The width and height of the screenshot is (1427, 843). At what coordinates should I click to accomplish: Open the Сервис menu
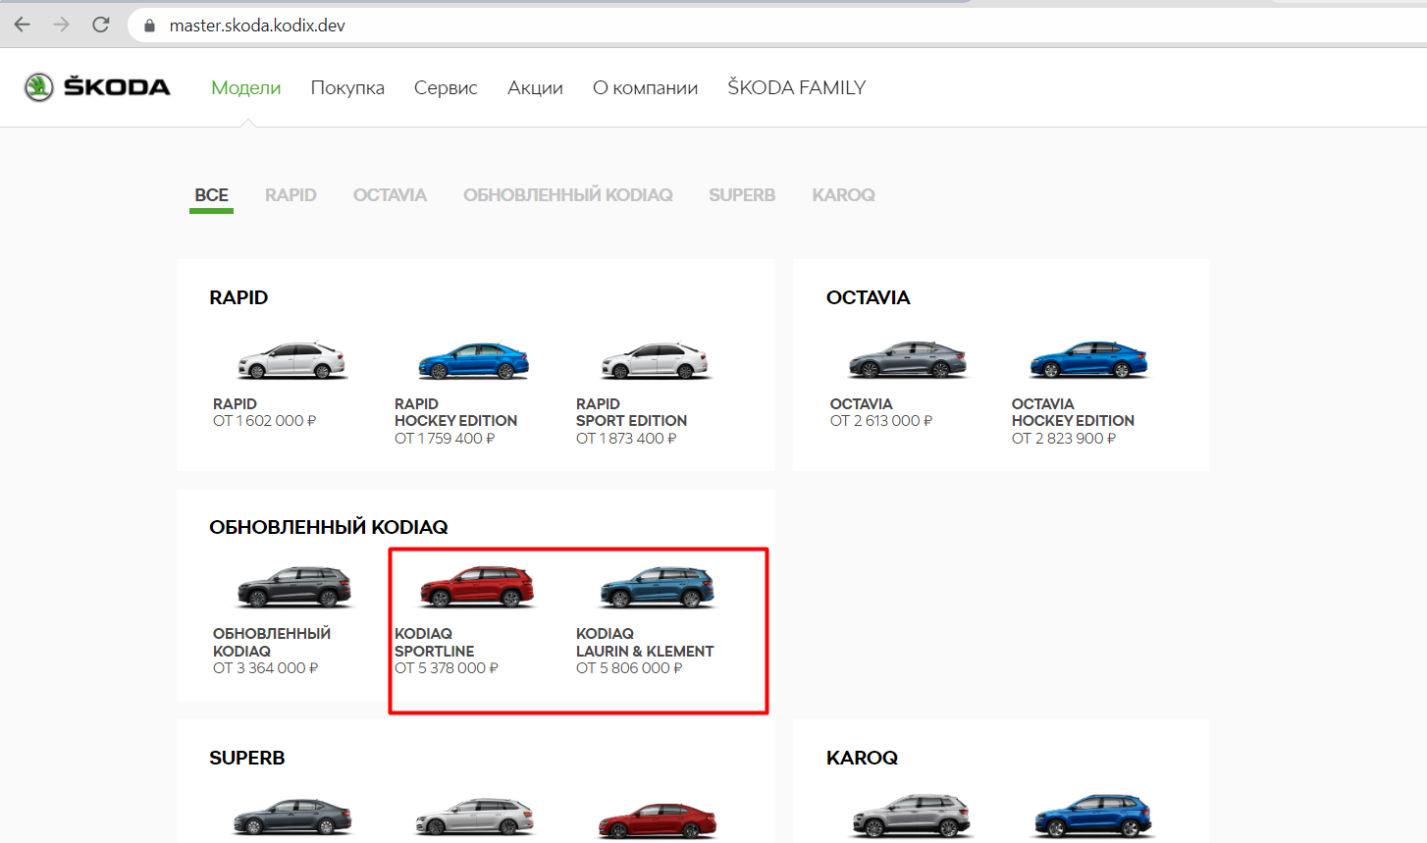446,87
